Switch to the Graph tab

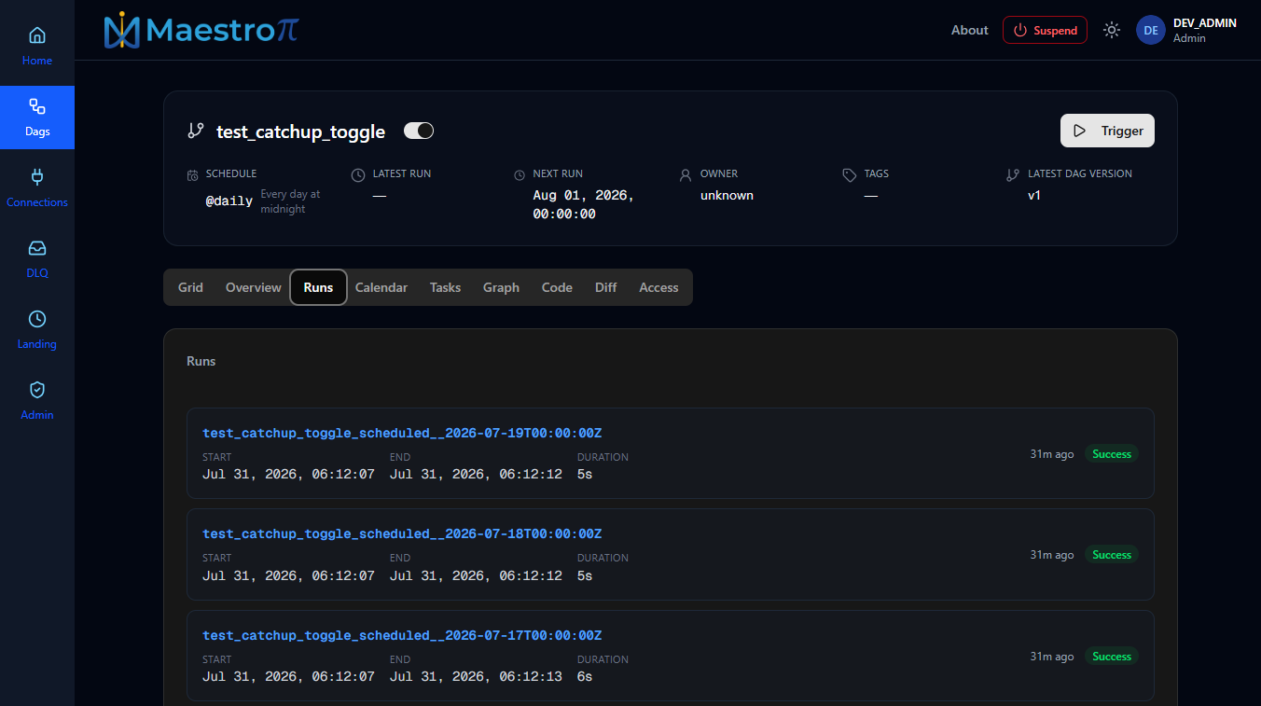pos(501,287)
